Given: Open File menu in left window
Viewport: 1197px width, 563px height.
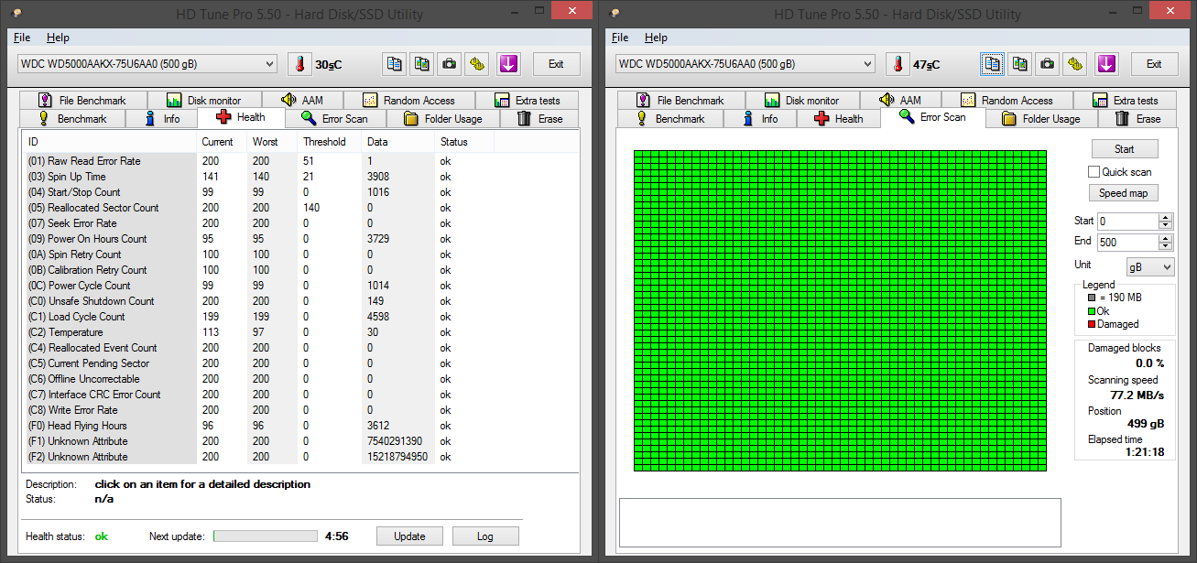Looking at the screenshot, I should point(22,38).
